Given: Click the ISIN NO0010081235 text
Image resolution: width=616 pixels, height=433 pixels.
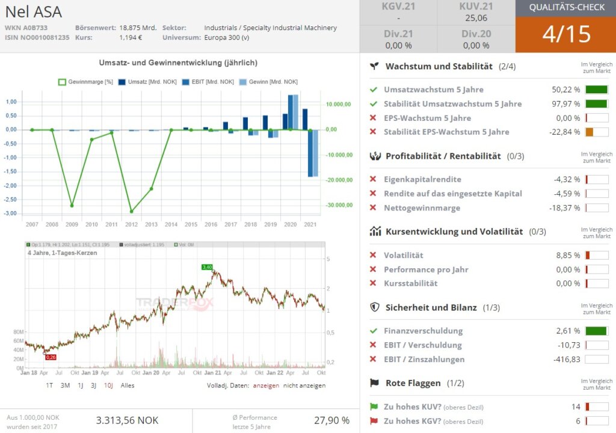Looking at the screenshot, I should [x=37, y=38].
